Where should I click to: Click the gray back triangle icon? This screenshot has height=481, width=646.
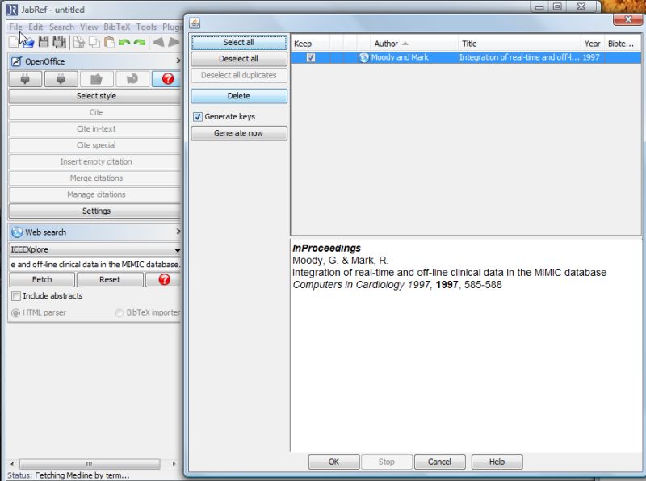tap(158, 42)
